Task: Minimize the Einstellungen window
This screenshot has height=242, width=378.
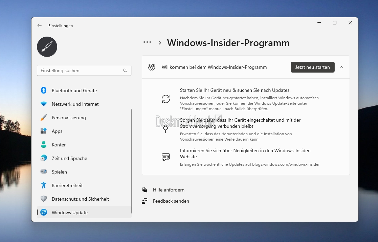Action: pos(319,23)
